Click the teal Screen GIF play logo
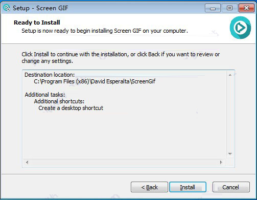The image size is (257, 200). click(240, 28)
